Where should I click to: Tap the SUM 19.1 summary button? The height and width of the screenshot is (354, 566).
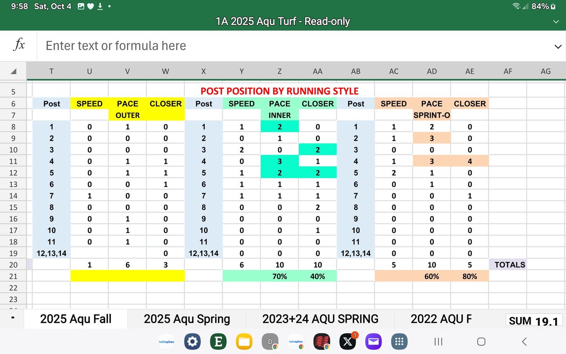click(x=534, y=321)
